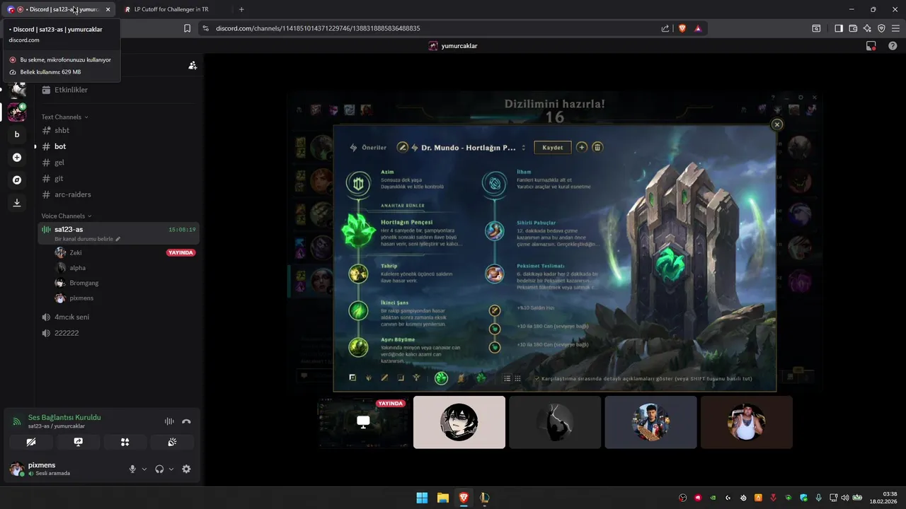Toggle noise suppression in the voice panel

point(169,421)
